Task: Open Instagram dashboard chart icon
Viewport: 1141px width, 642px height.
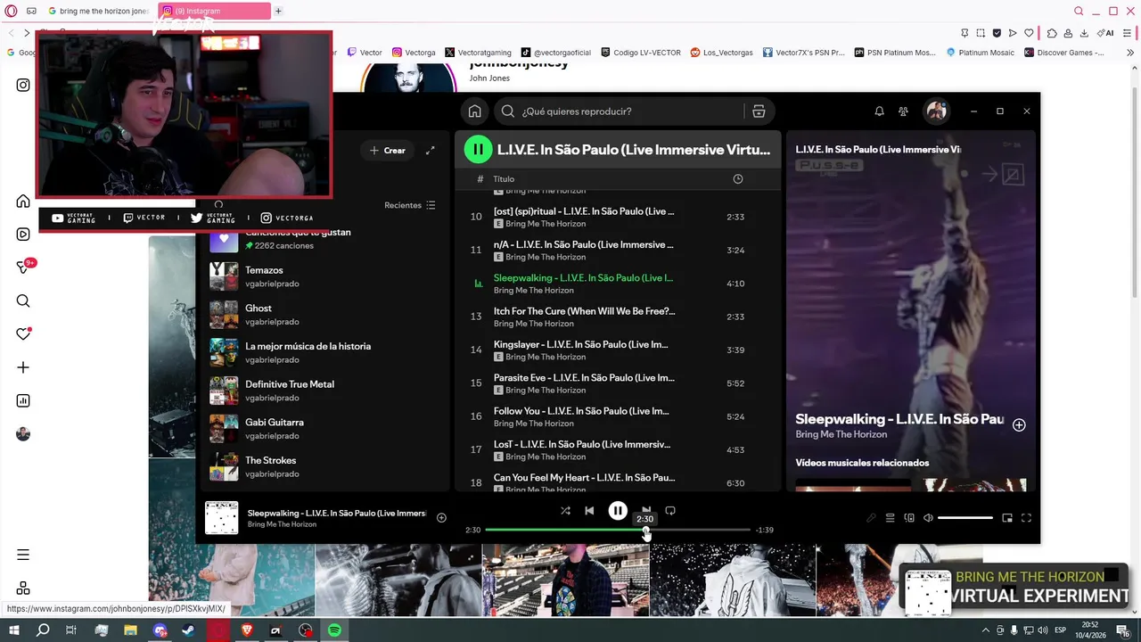Action: point(23,401)
